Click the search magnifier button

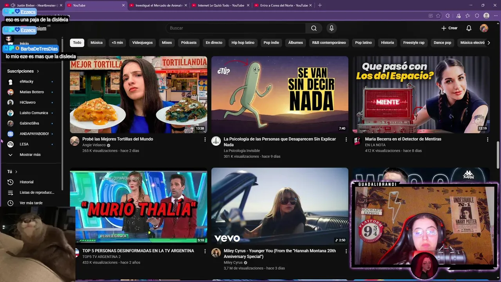pos(314,28)
